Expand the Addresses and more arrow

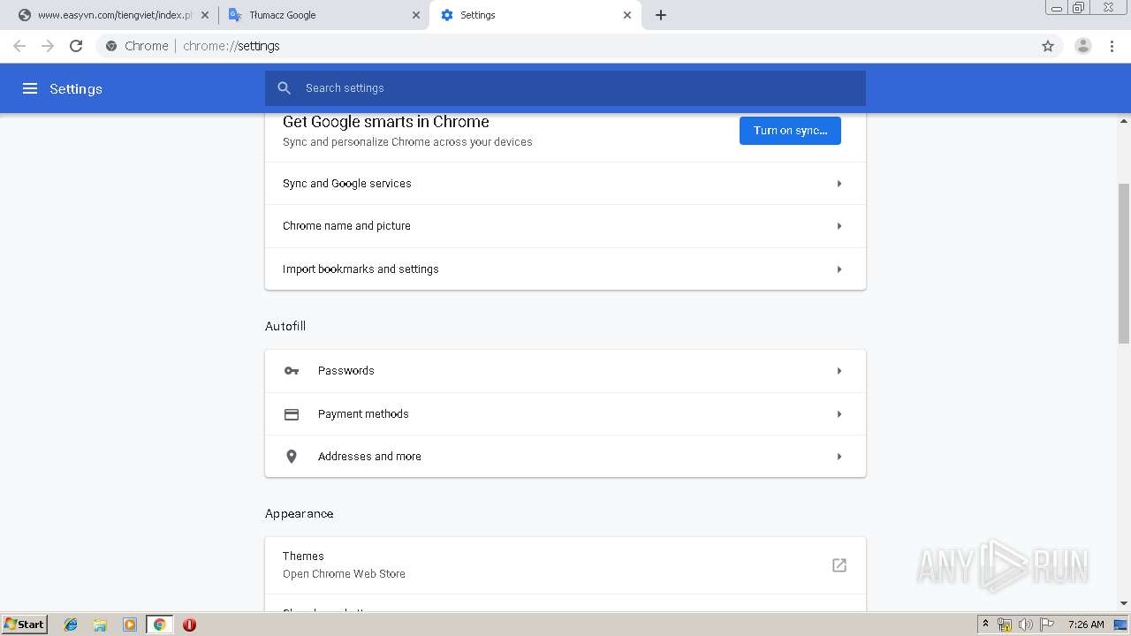pyautogui.click(x=839, y=457)
